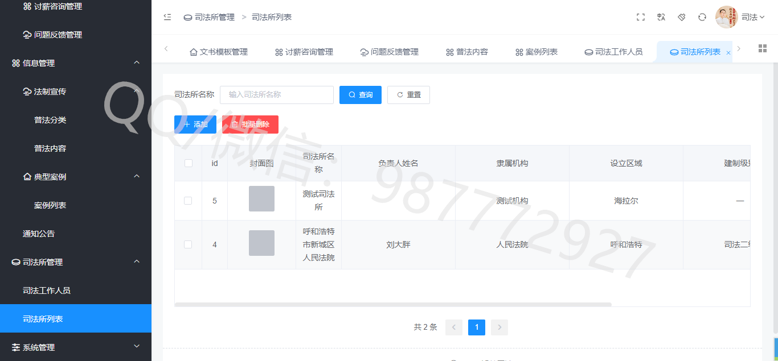Click the red 批量删除 button
Viewport: 778px width, 361px height.
pos(250,125)
